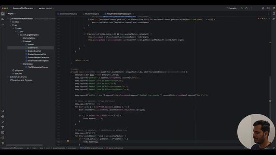The height and width of the screenshot is (155, 276).
Task: Open IDE settings icon at top right
Action: 274,8
